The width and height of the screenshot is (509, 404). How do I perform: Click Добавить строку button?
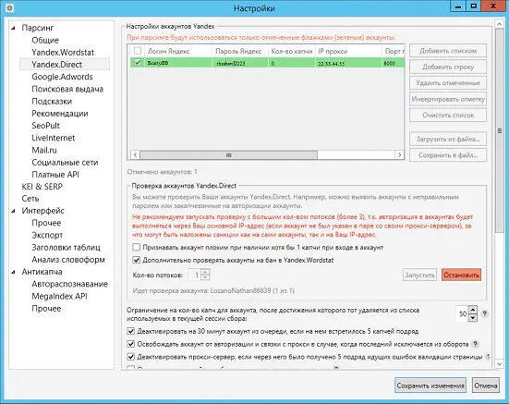448,67
